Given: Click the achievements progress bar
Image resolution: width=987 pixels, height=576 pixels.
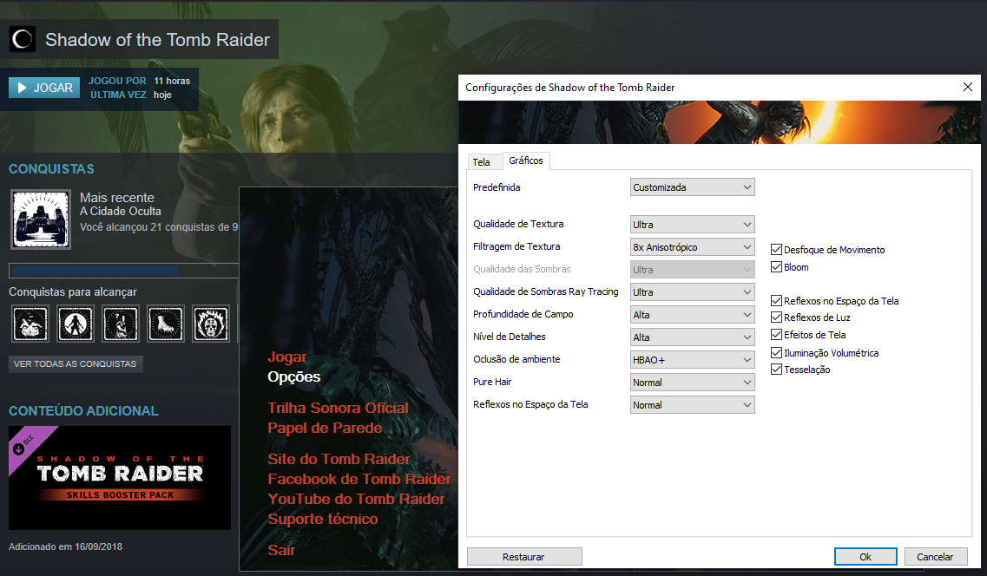Looking at the screenshot, I should click(124, 271).
